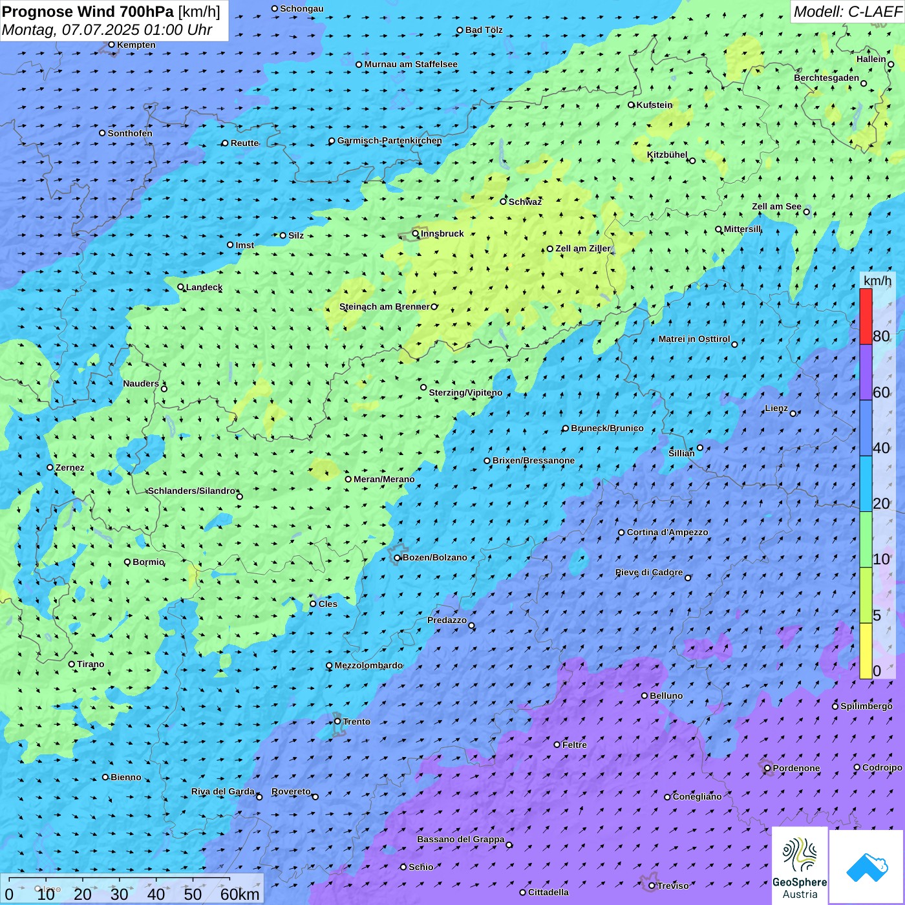Screen dimensions: 905x905
Task: Click the 'Rovereto' label
Action: (291, 791)
